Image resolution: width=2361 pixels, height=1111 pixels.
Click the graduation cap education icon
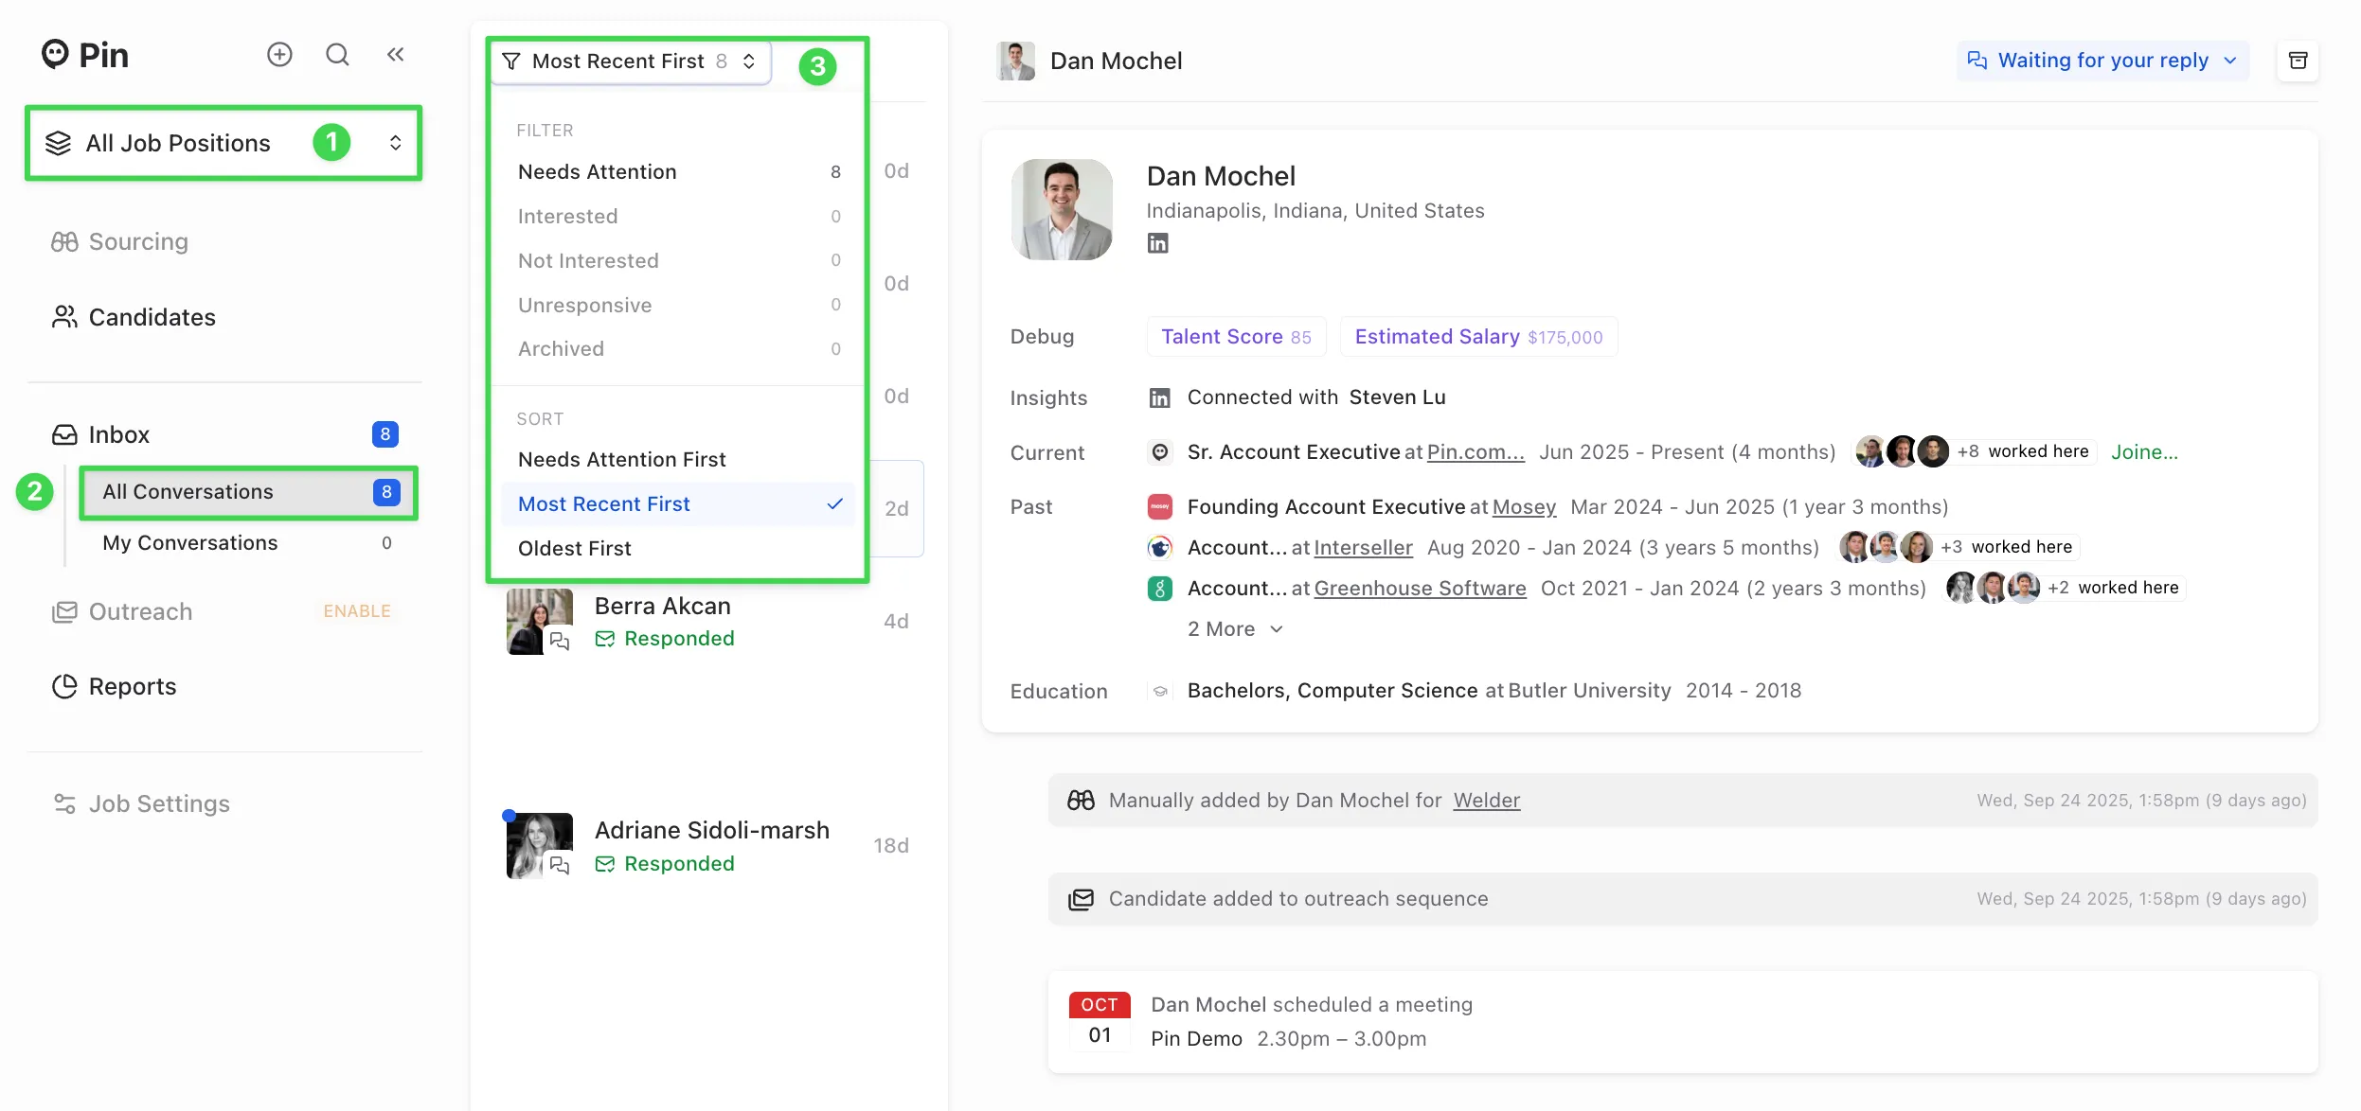pos(1160,691)
